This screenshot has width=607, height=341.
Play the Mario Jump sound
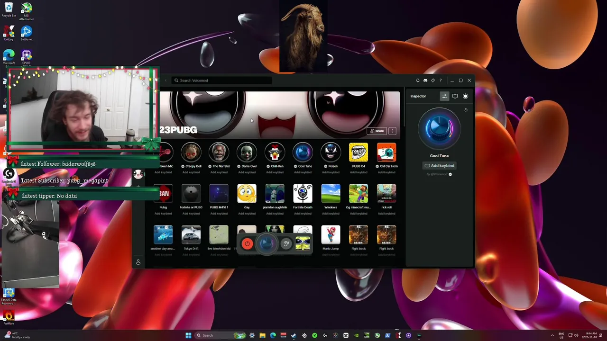[331, 235]
